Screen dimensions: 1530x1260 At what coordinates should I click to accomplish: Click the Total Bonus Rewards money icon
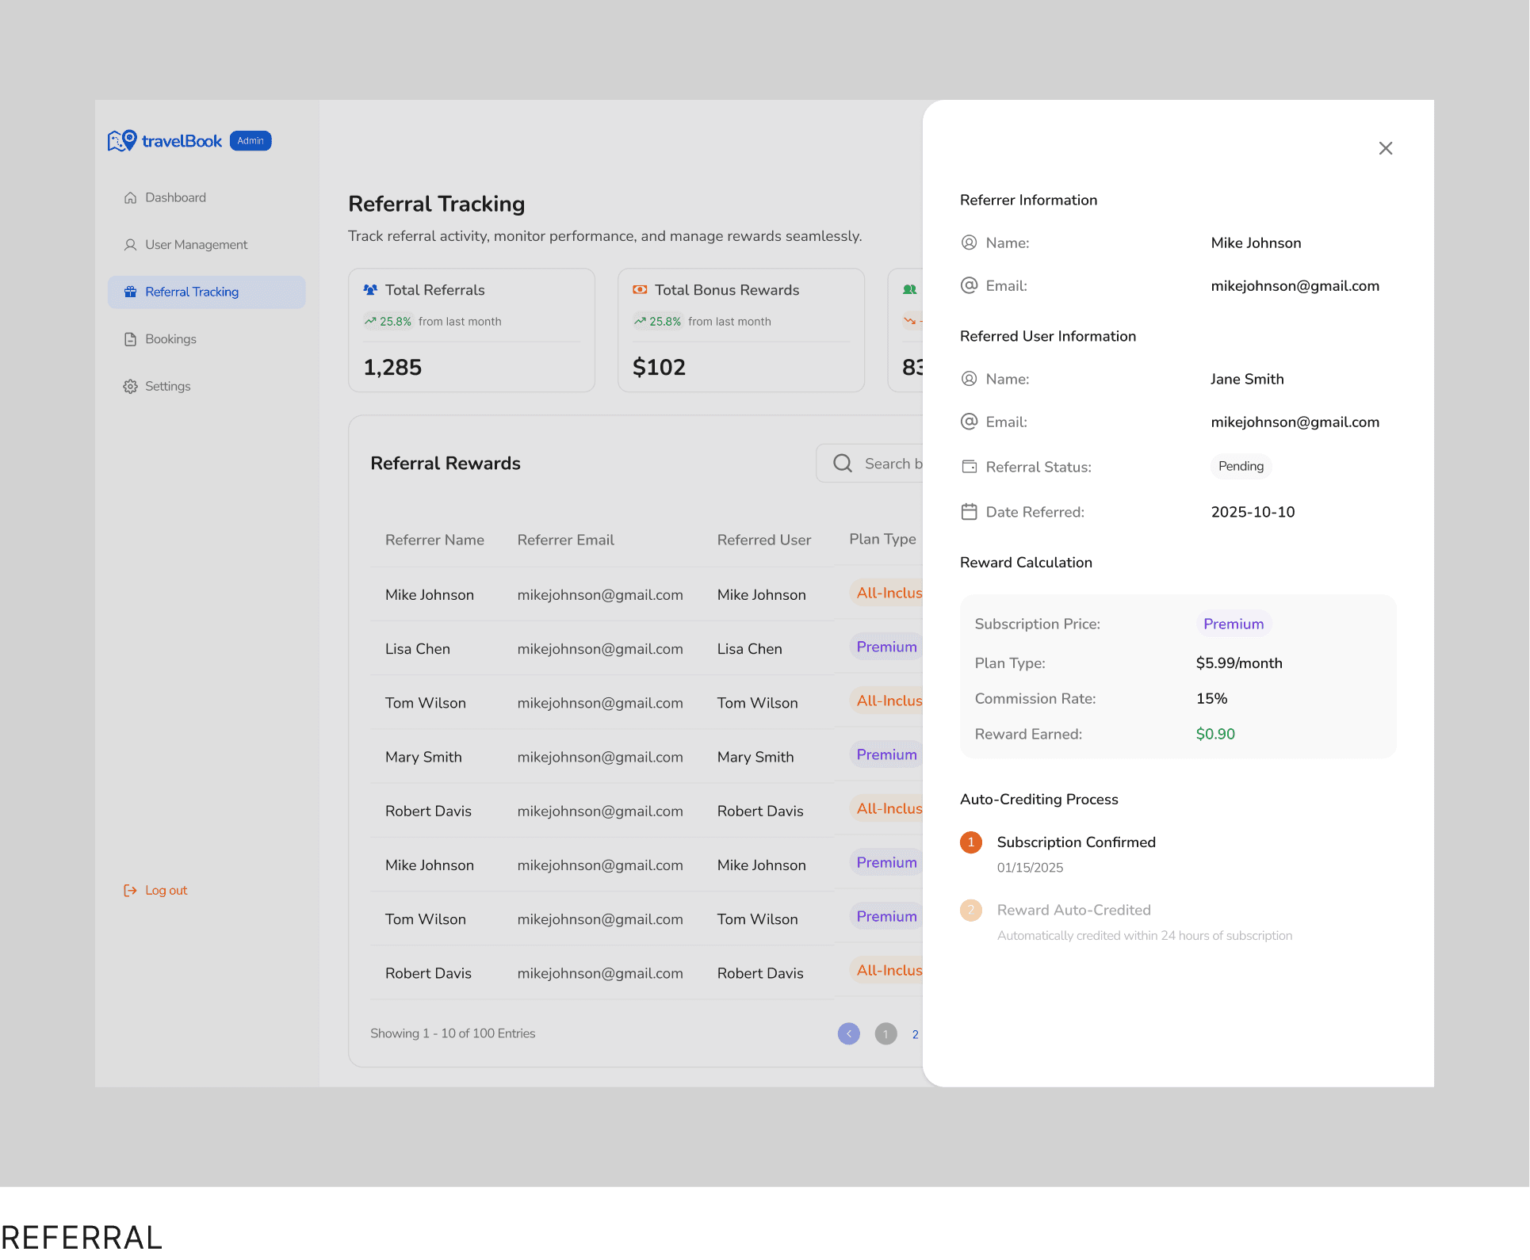click(640, 290)
